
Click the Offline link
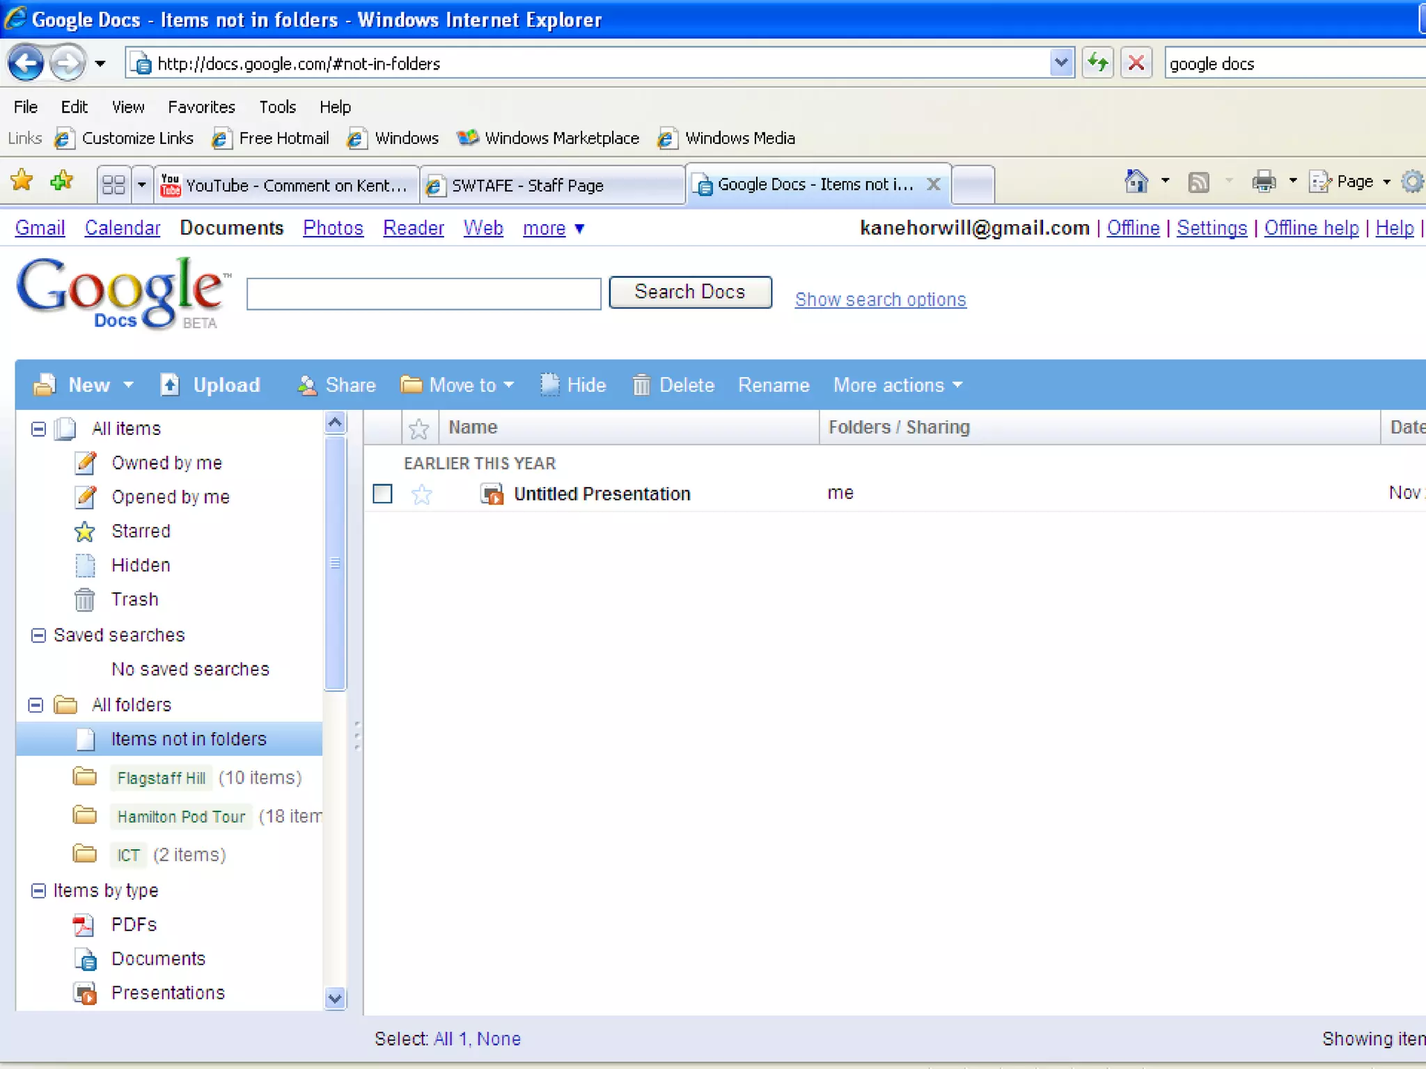point(1133,228)
